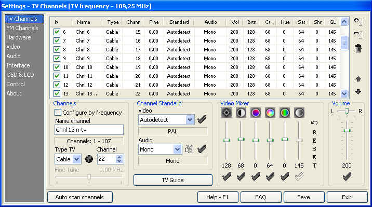The height and width of the screenshot is (207, 372).
Task: Move selected channel down with arrow
Action: click(358, 92)
